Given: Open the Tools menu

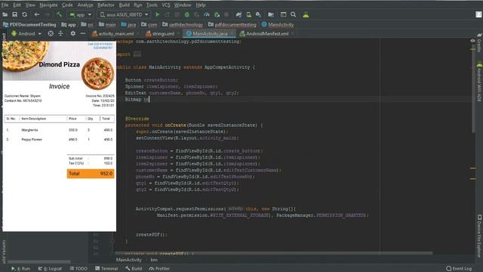Looking at the screenshot, I should click(x=152, y=5).
